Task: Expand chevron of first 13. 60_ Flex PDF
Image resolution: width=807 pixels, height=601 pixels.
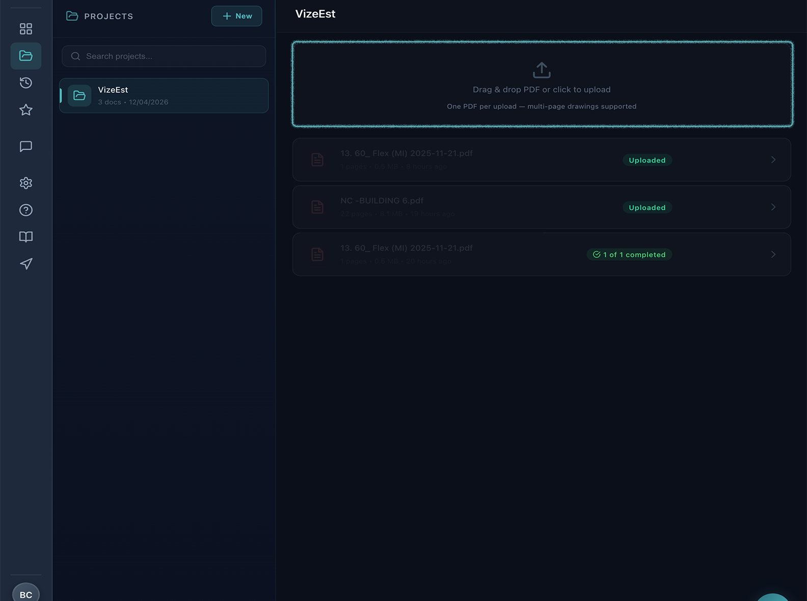Action: point(773,160)
